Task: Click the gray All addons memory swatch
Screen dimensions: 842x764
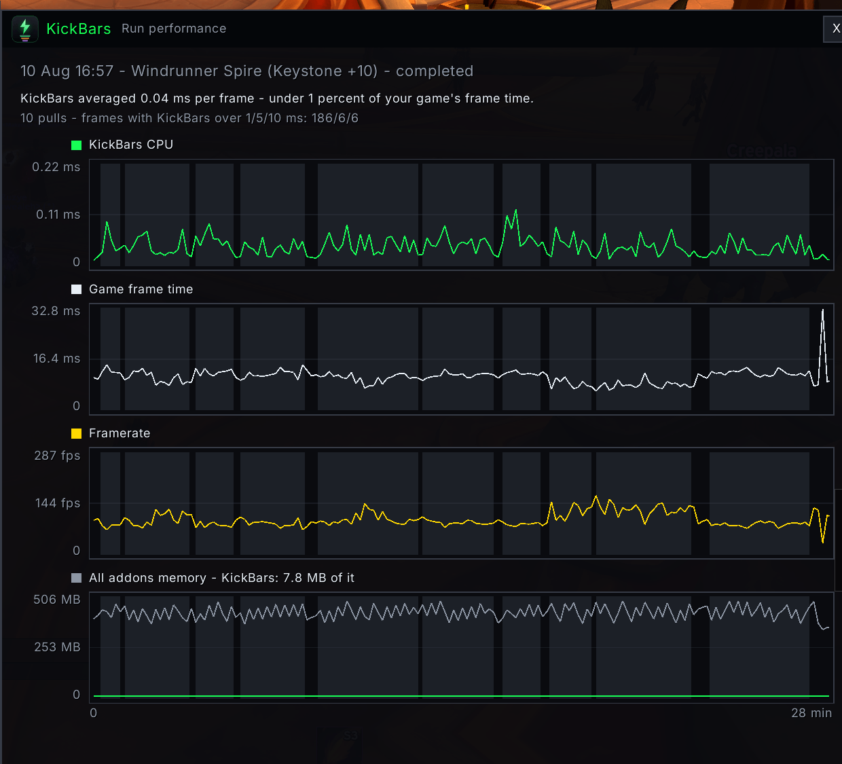Action: coord(76,578)
